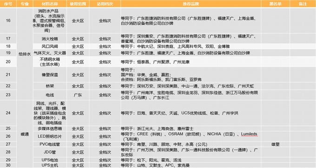316x168 pixels.
Task: Click the 桥架 recommended brands cell
Action: click(191, 86)
